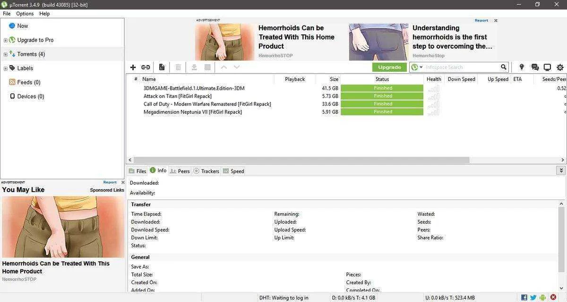
Task: Switch to the Info tab
Action: (158, 171)
